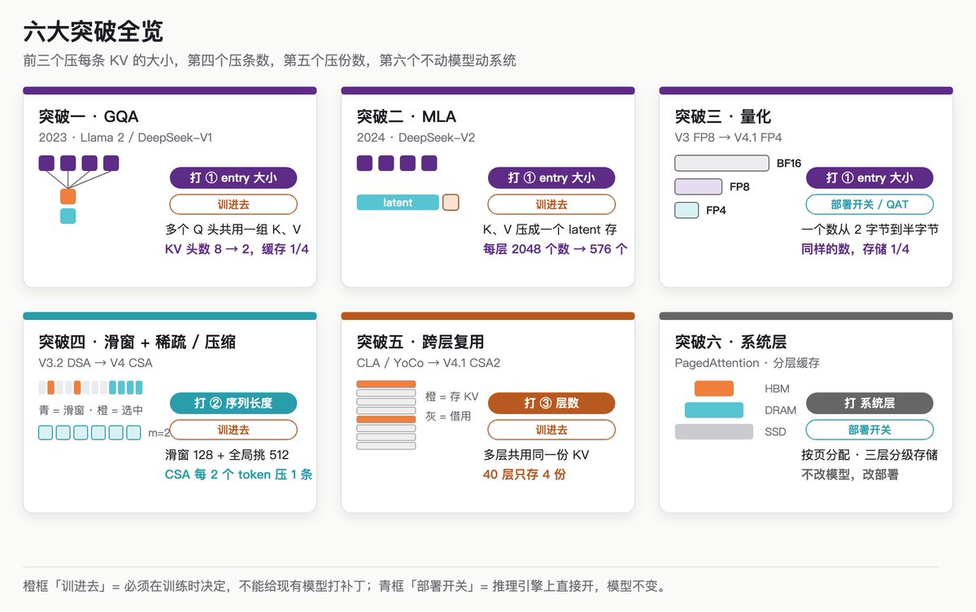
Task: Click the orange K/V square in GQA diagram
Action: [68, 196]
